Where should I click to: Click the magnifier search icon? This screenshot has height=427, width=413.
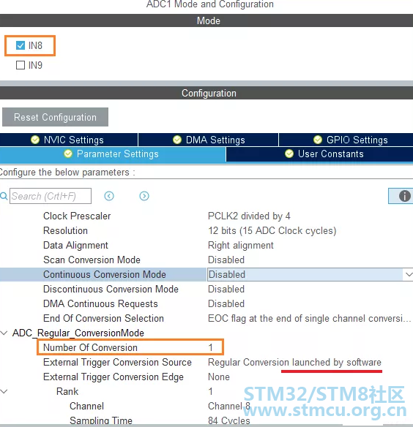tap(4, 196)
